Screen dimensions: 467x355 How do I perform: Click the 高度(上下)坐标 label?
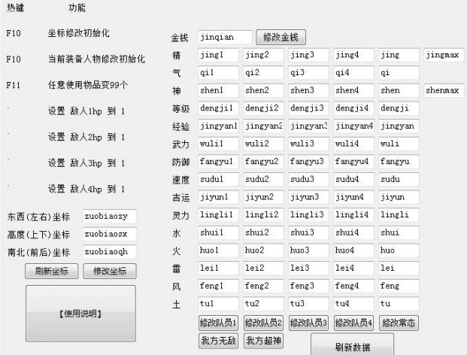(x=38, y=235)
